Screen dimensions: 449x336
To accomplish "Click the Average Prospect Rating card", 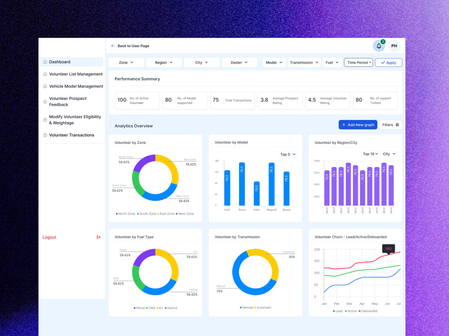I will pyautogui.click(x=280, y=100).
